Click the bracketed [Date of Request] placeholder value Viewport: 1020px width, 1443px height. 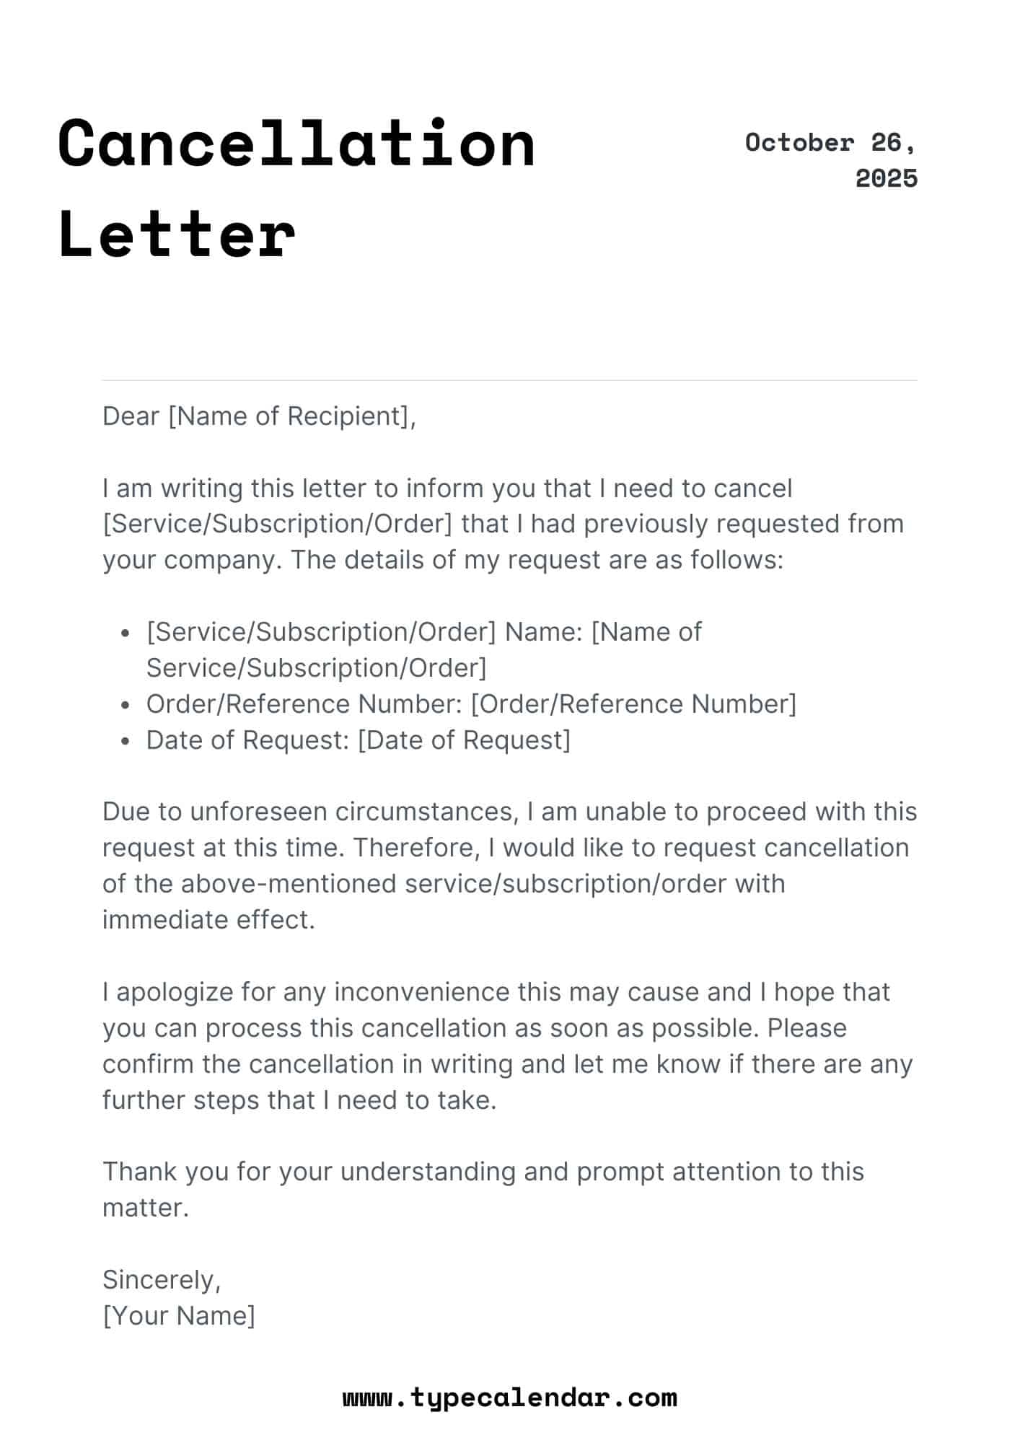coord(464,740)
